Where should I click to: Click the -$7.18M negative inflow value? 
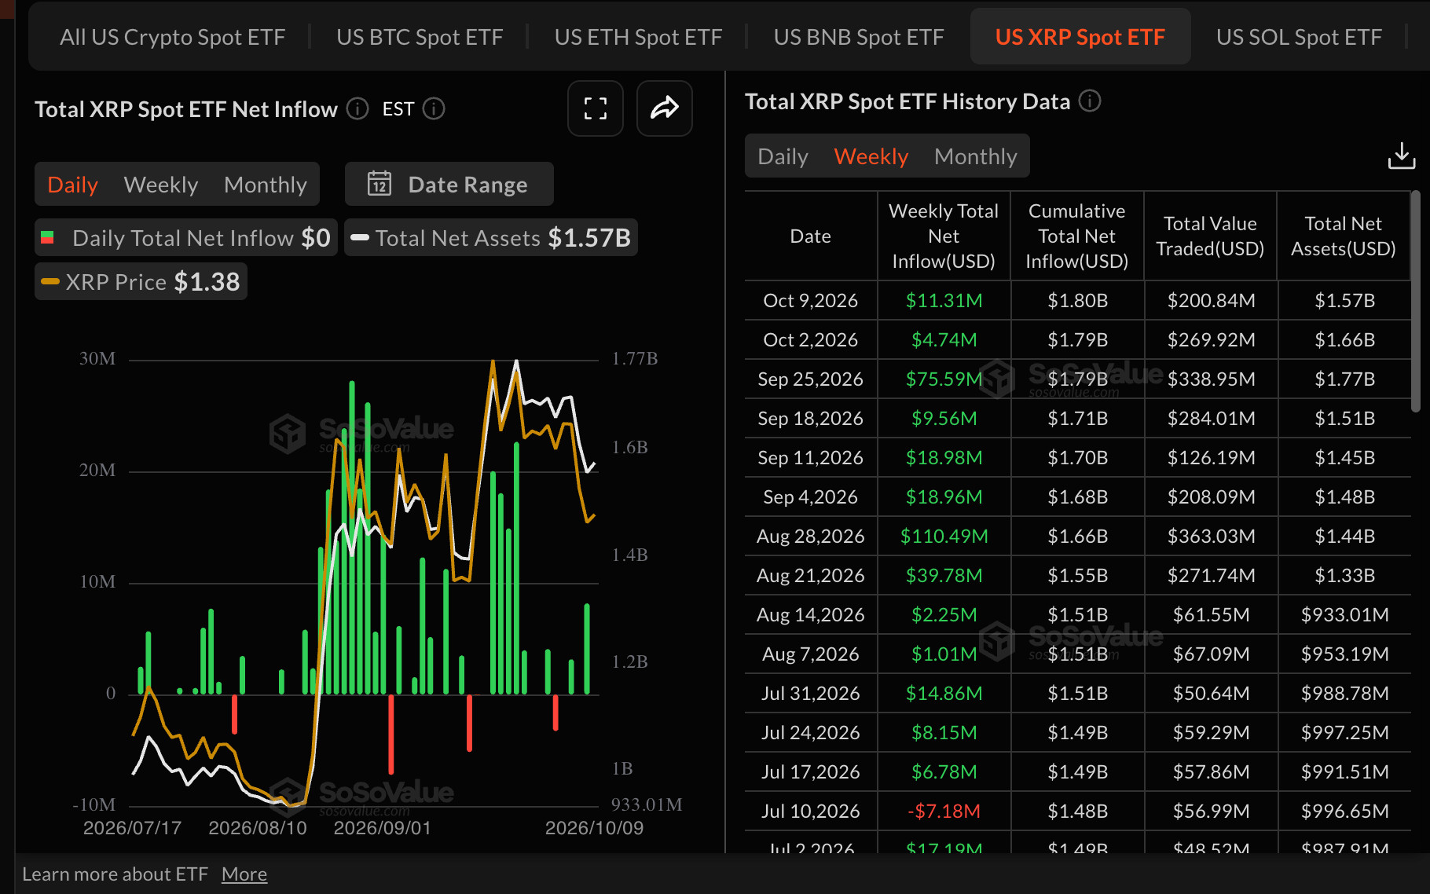(x=944, y=811)
